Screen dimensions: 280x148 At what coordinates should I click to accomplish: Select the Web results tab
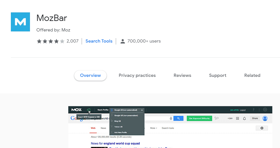pos(93,128)
